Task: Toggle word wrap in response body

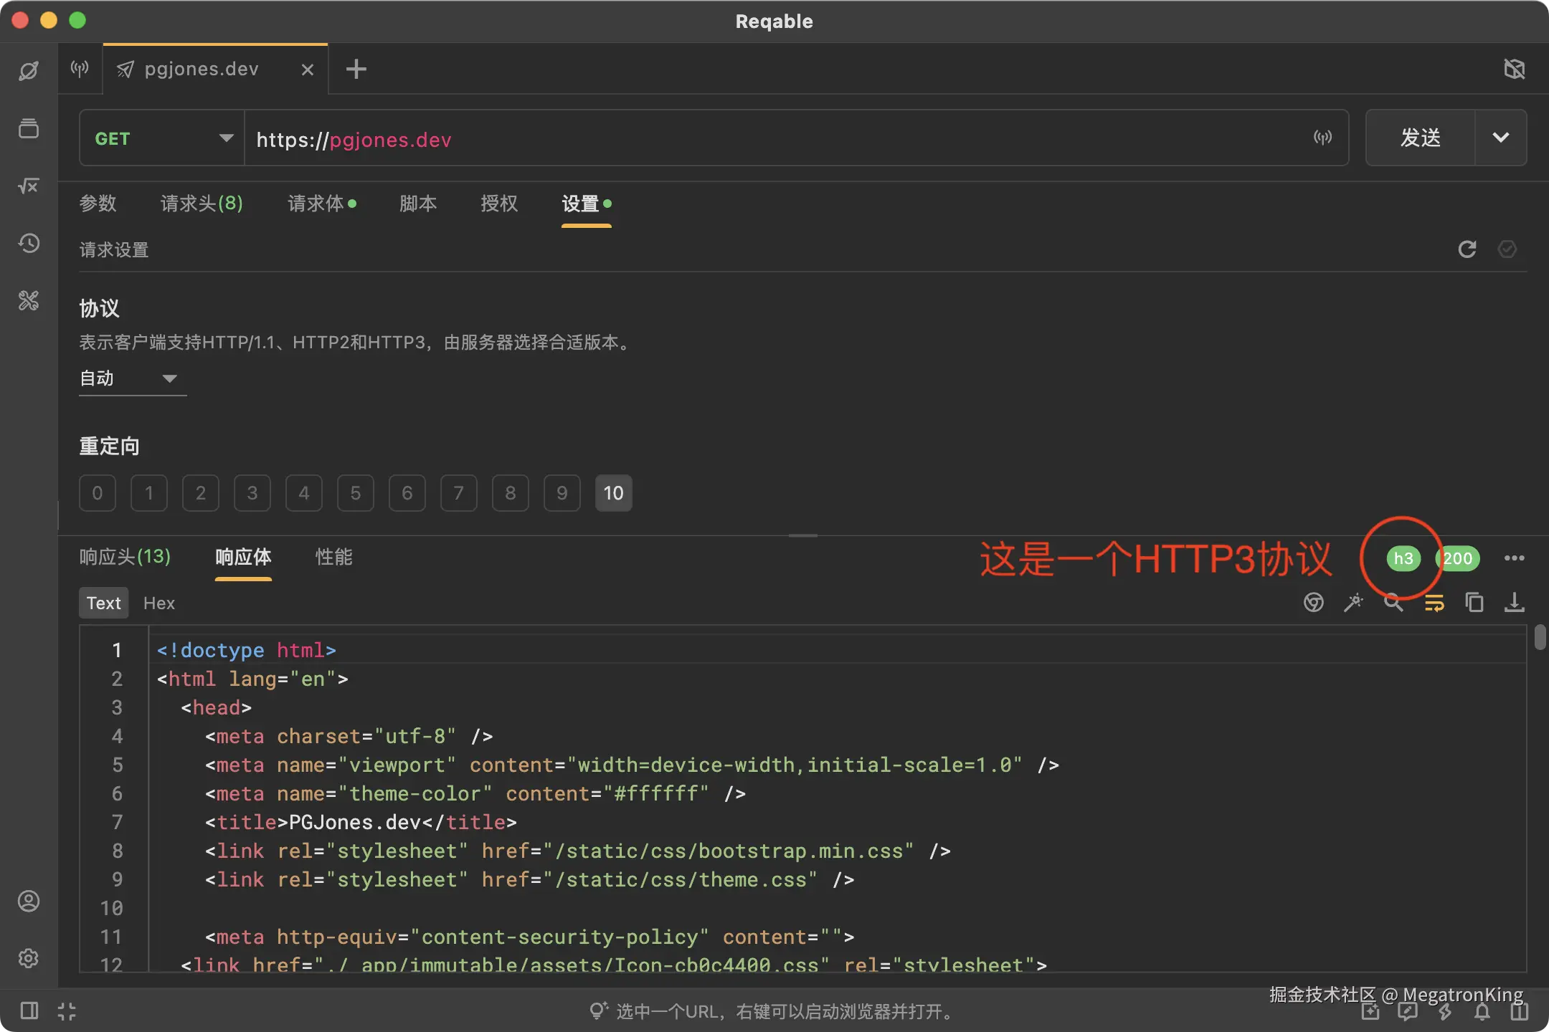Action: [1434, 603]
